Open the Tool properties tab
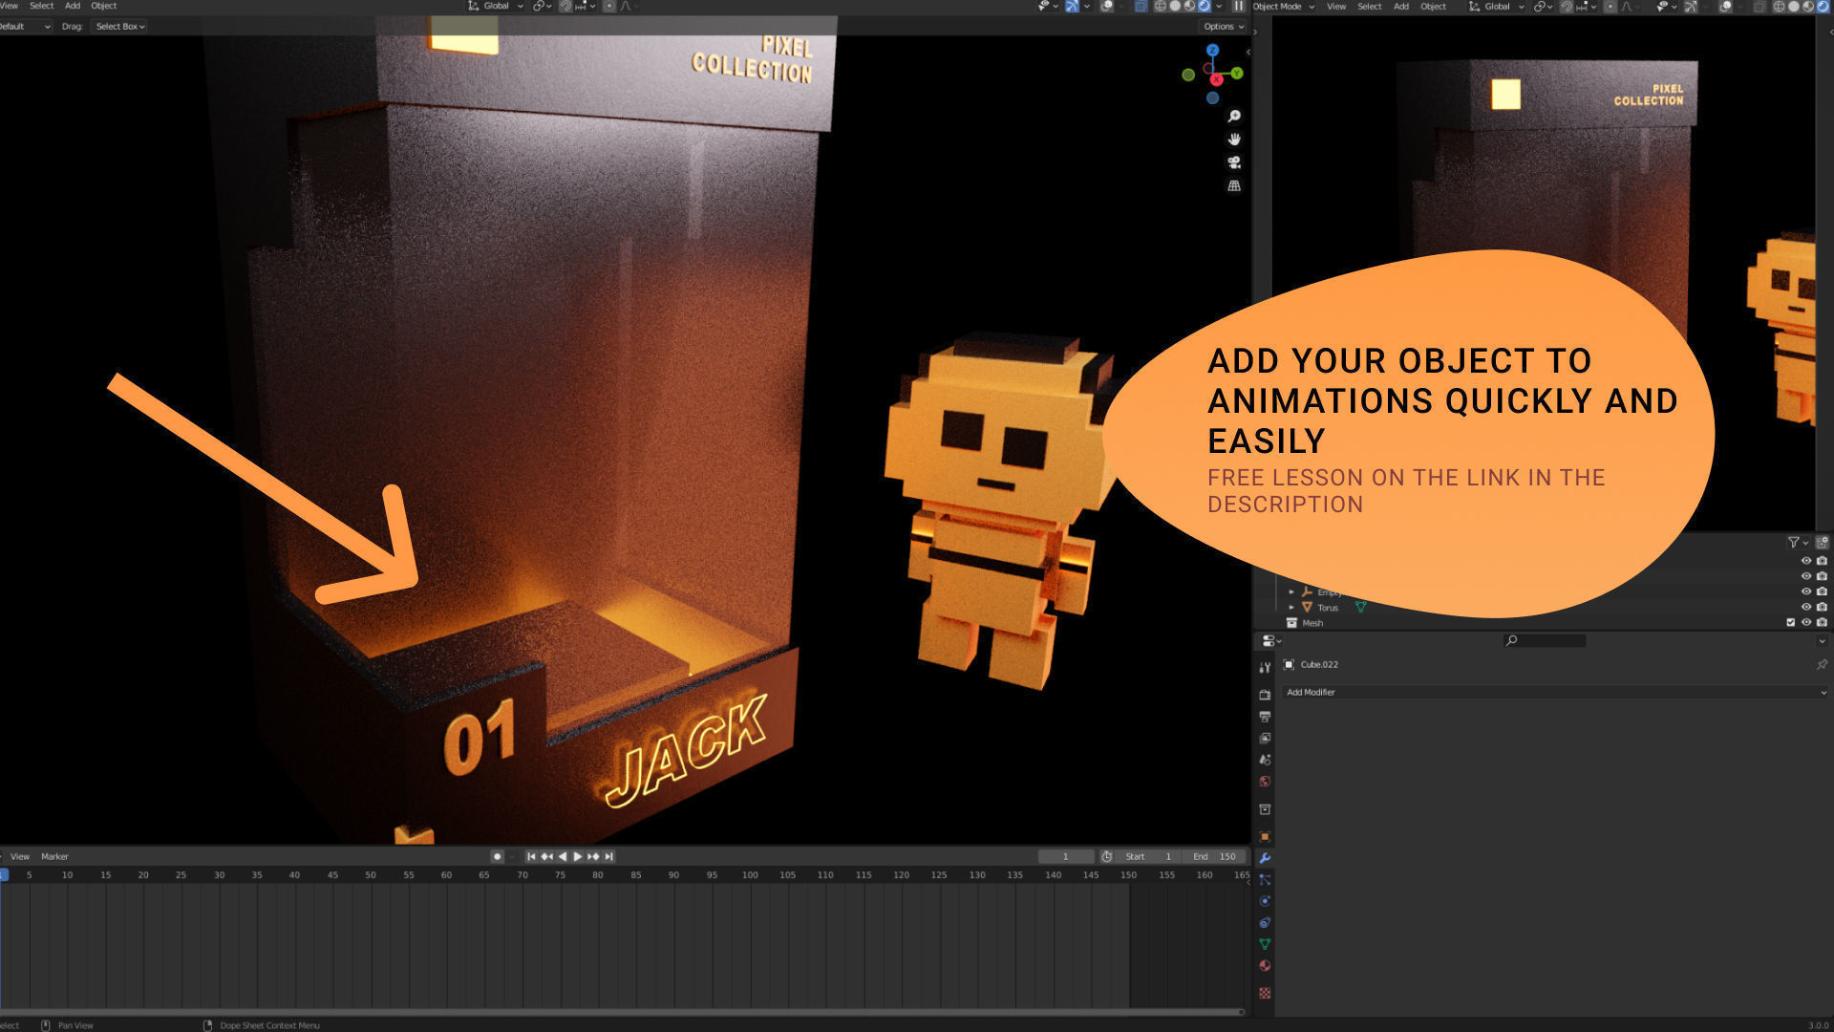The height and width of the screenshot is (1032, 1834). pyautogui.click(x=1265, y=667)
